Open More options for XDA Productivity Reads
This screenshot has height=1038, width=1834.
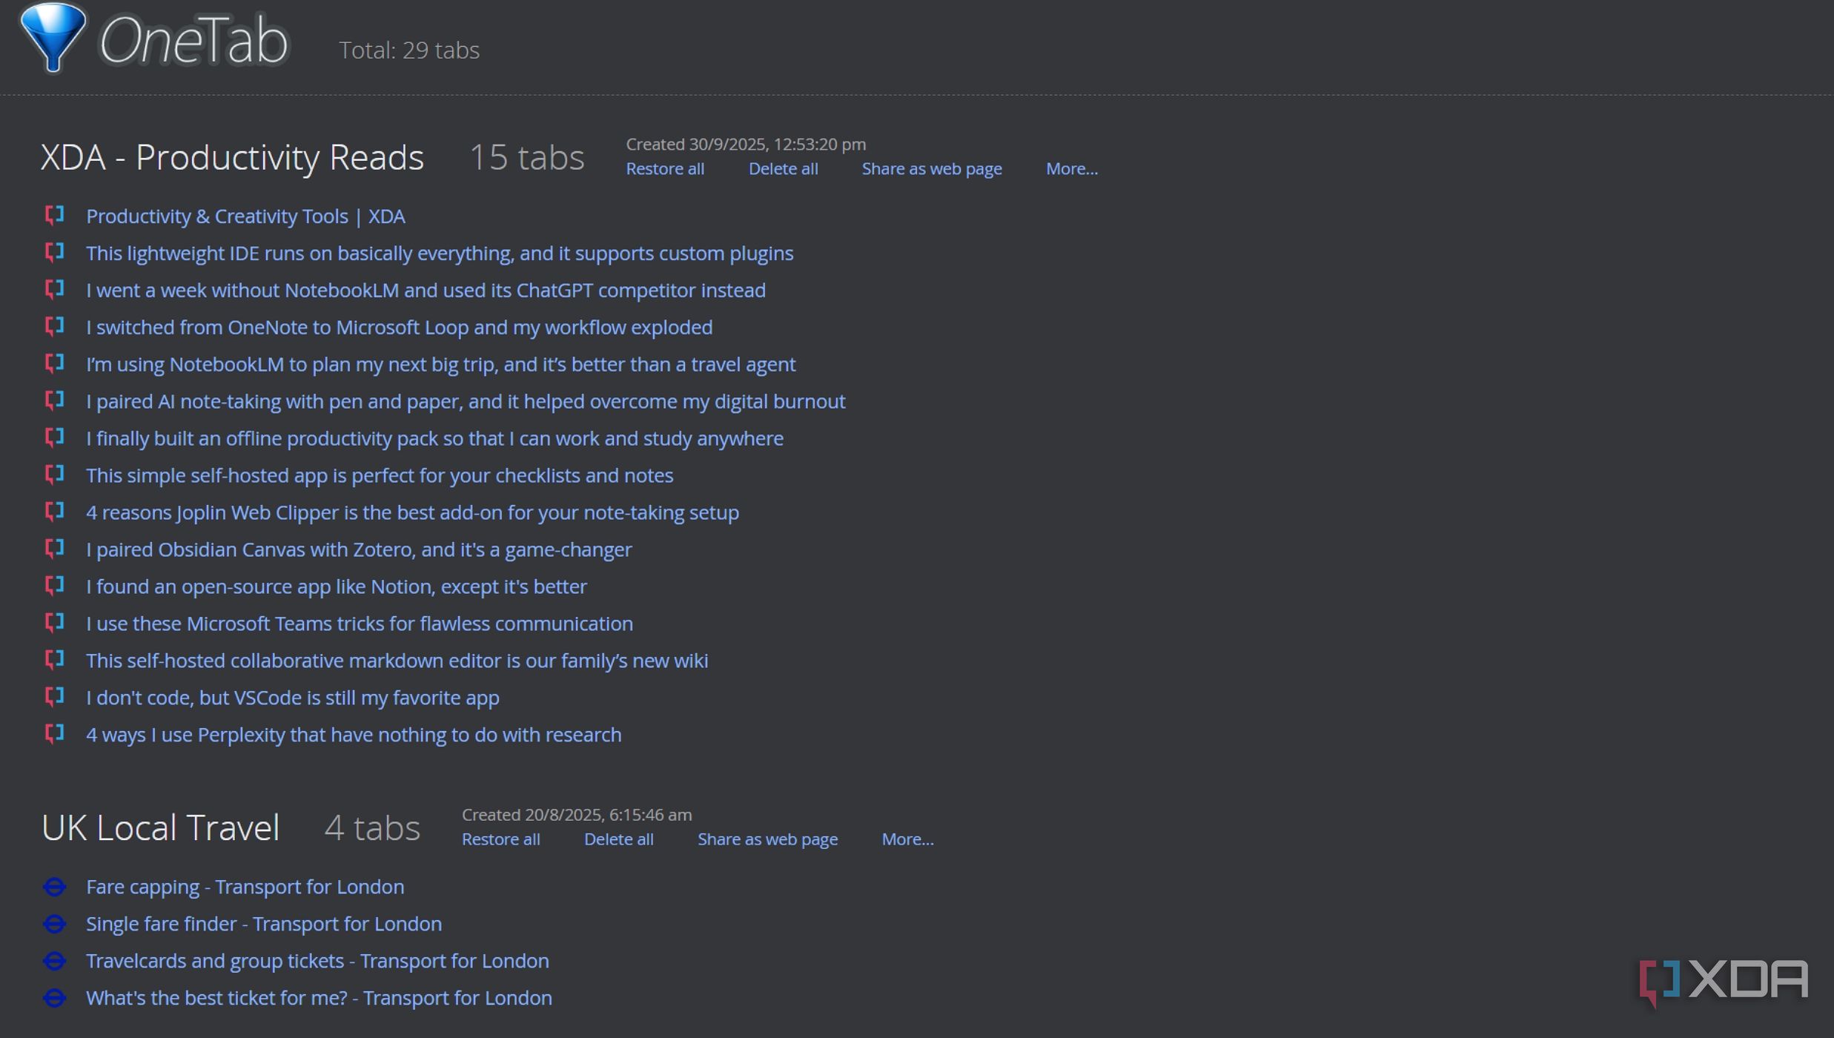point(1071,168)
